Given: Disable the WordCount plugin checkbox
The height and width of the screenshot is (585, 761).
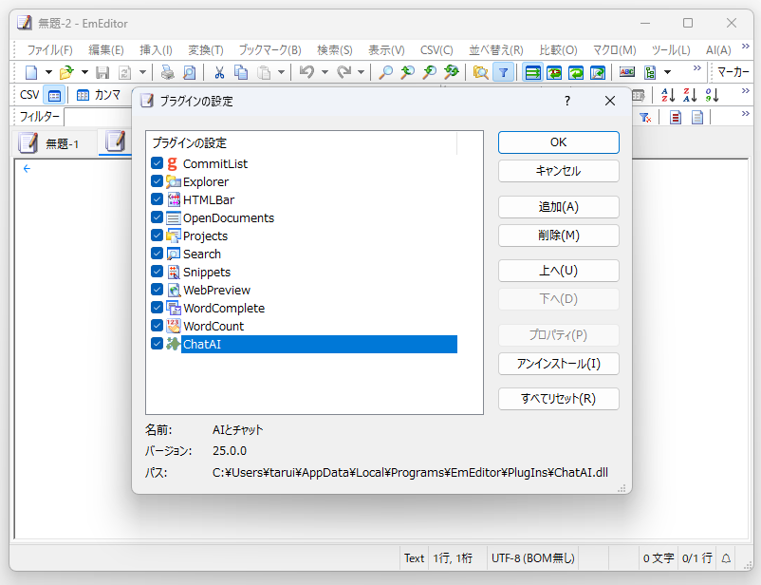Looking at the screenshot, I should [x=157, y=326].
